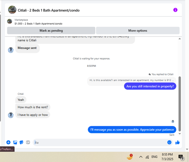Click Citlali's avatar beside 'I have to apply'
The width and height of the screenshot is (189, 162).
coord(11,115)
